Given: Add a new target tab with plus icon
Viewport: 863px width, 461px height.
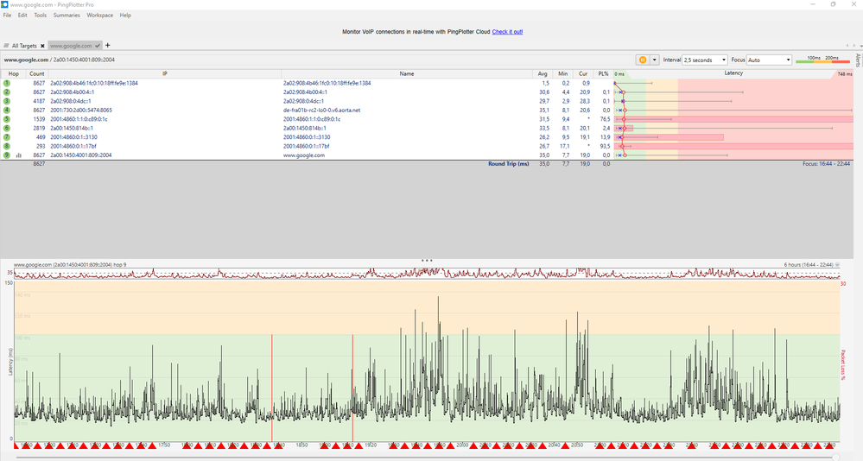Looking at the screenshot, I should pyautogui.click(x=107, y=45).
